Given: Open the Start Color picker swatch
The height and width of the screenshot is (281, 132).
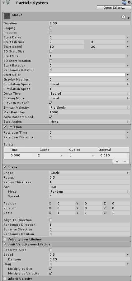Looking at the screenshot, I should (87, 75).
